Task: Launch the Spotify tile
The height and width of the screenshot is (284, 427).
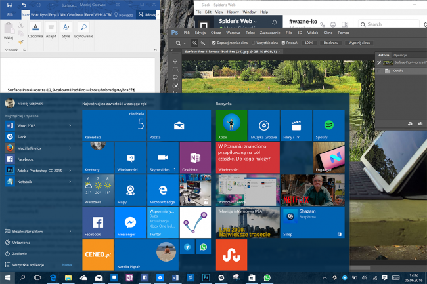Action: point(328,125)
